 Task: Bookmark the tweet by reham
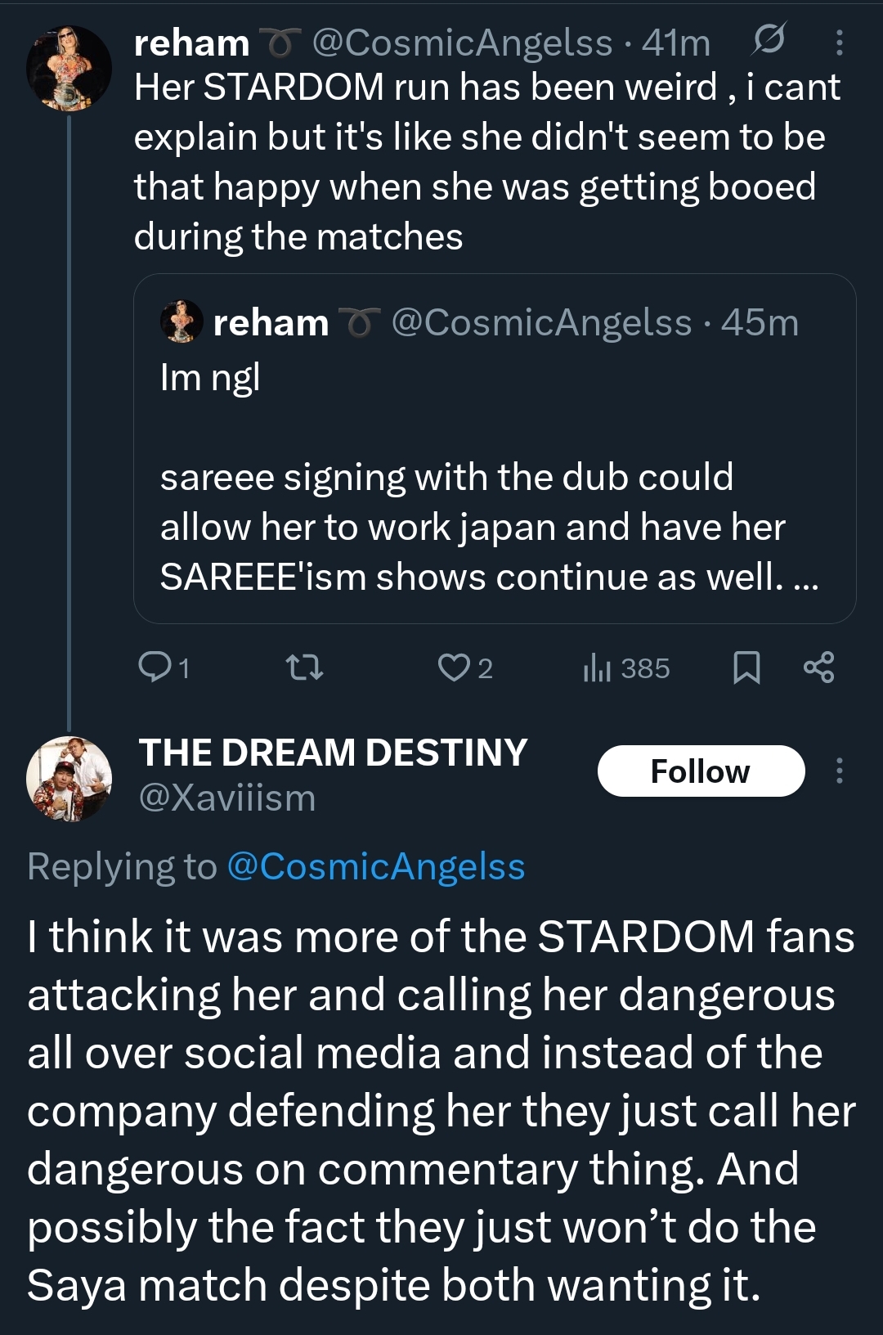[x=746, y=667]
